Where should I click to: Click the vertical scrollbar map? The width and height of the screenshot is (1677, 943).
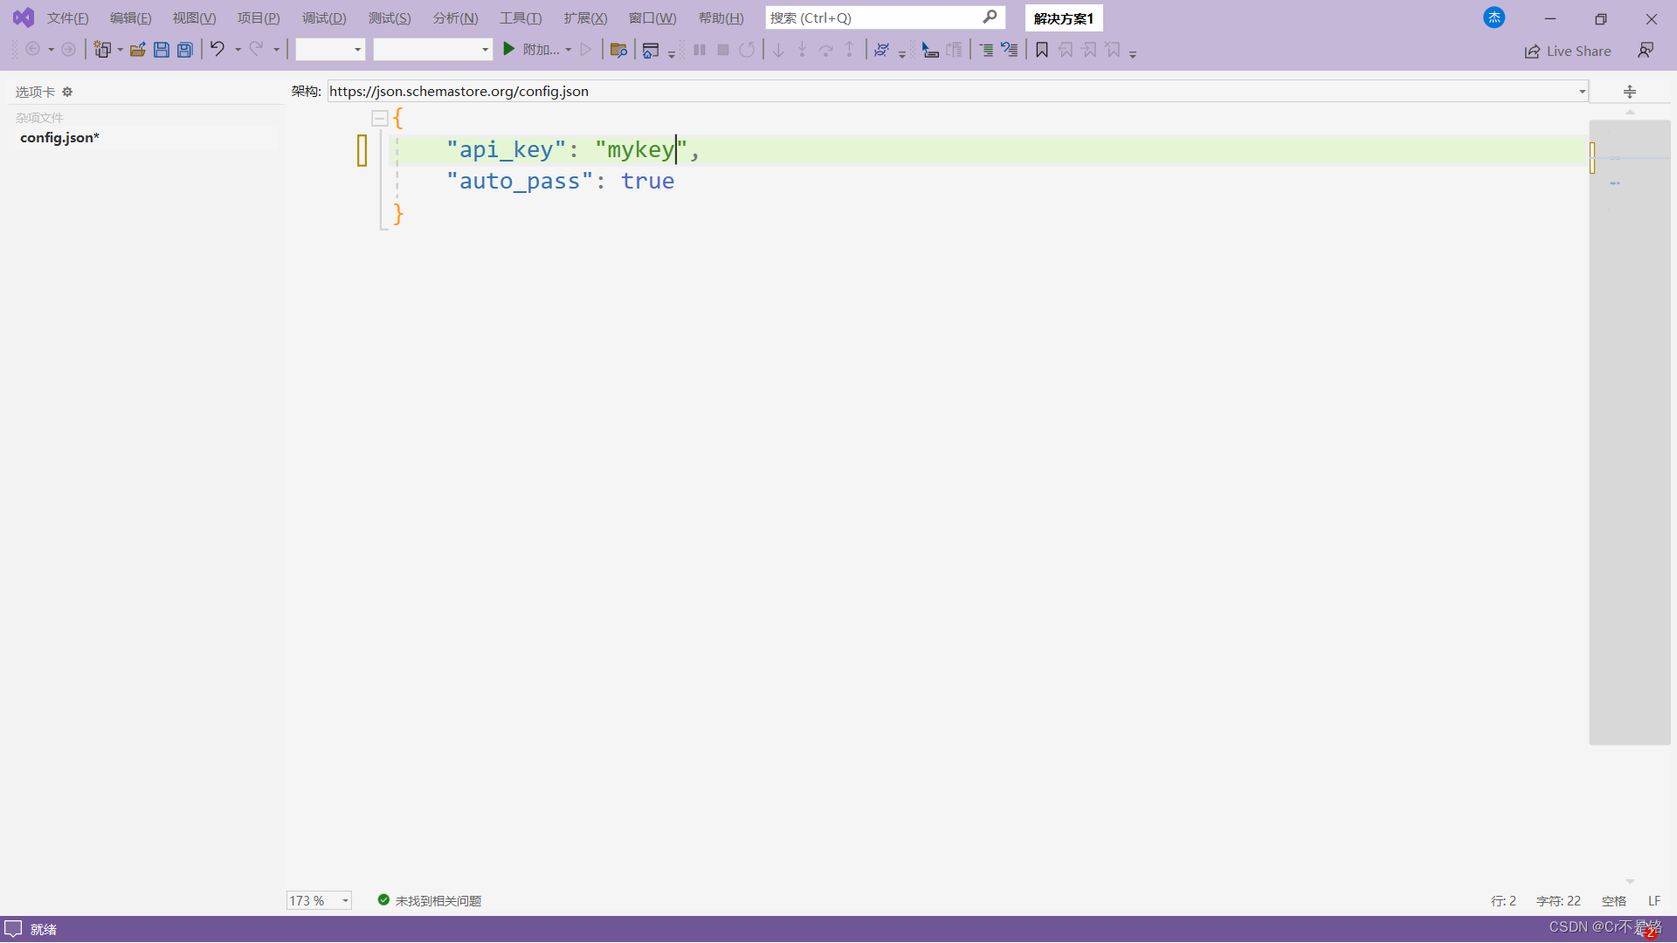[x=1630, y=432]
